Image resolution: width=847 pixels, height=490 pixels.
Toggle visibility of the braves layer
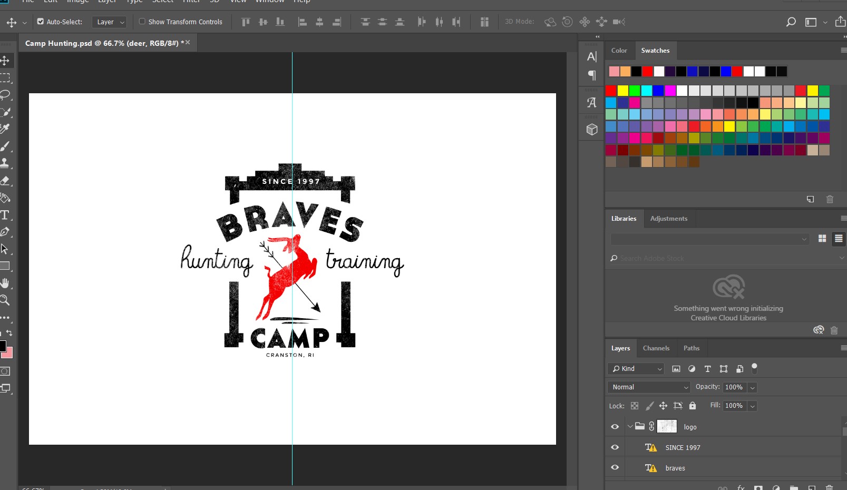point(615,467)
